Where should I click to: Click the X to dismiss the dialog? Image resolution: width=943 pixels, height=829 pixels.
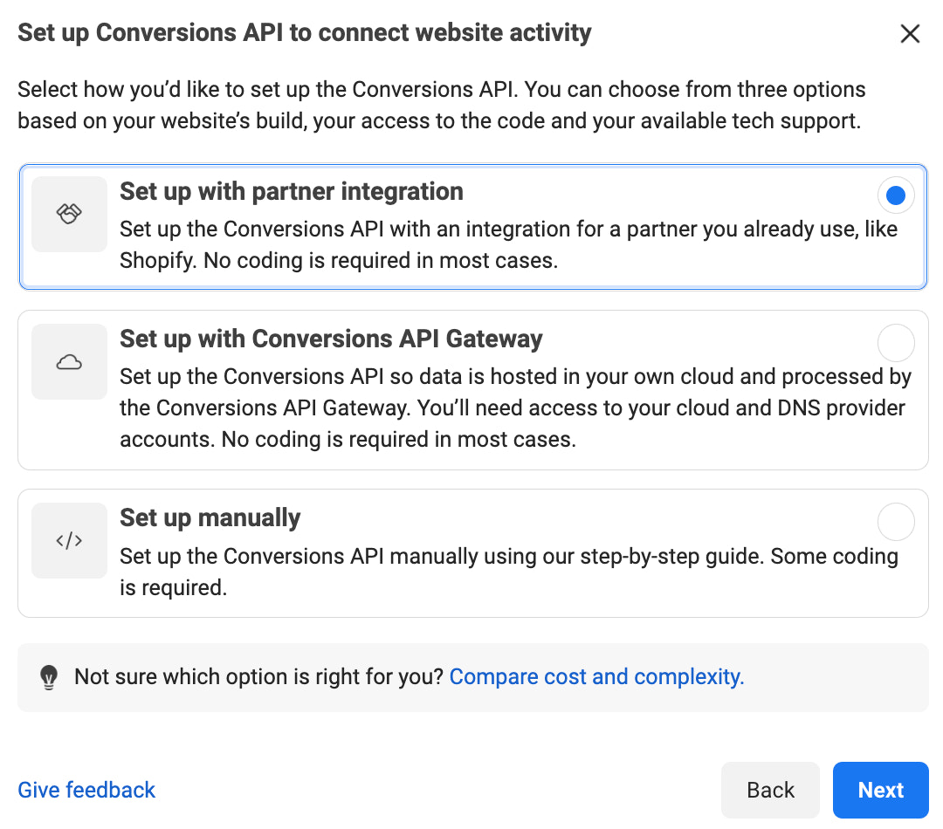pos(910,33)
